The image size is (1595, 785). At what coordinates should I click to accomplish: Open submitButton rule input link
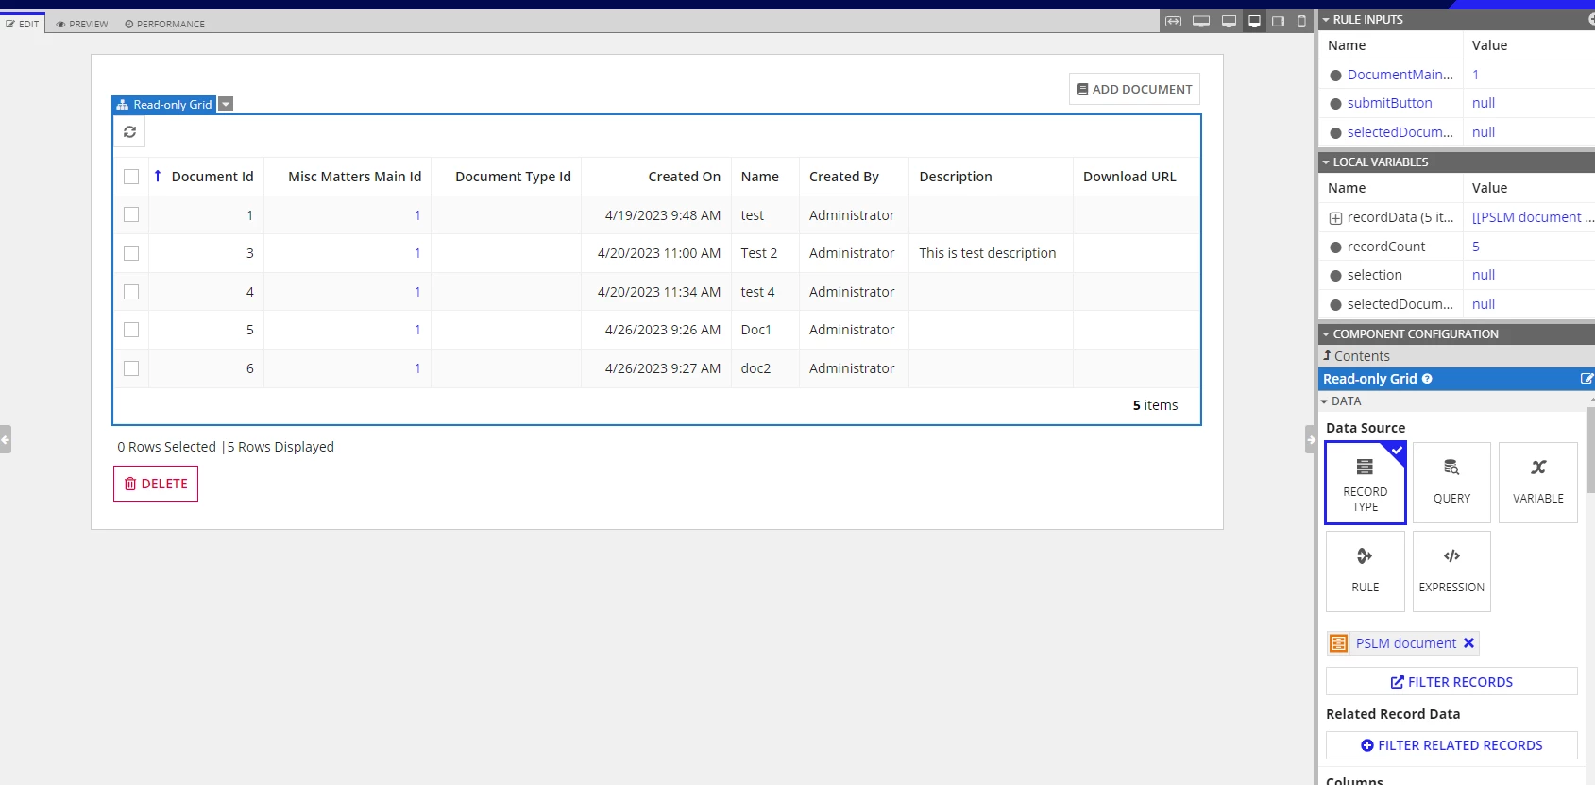pyautogui.click(x=1389, y=103)
